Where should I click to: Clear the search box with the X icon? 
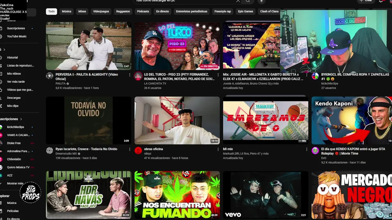tap(238, 1)
